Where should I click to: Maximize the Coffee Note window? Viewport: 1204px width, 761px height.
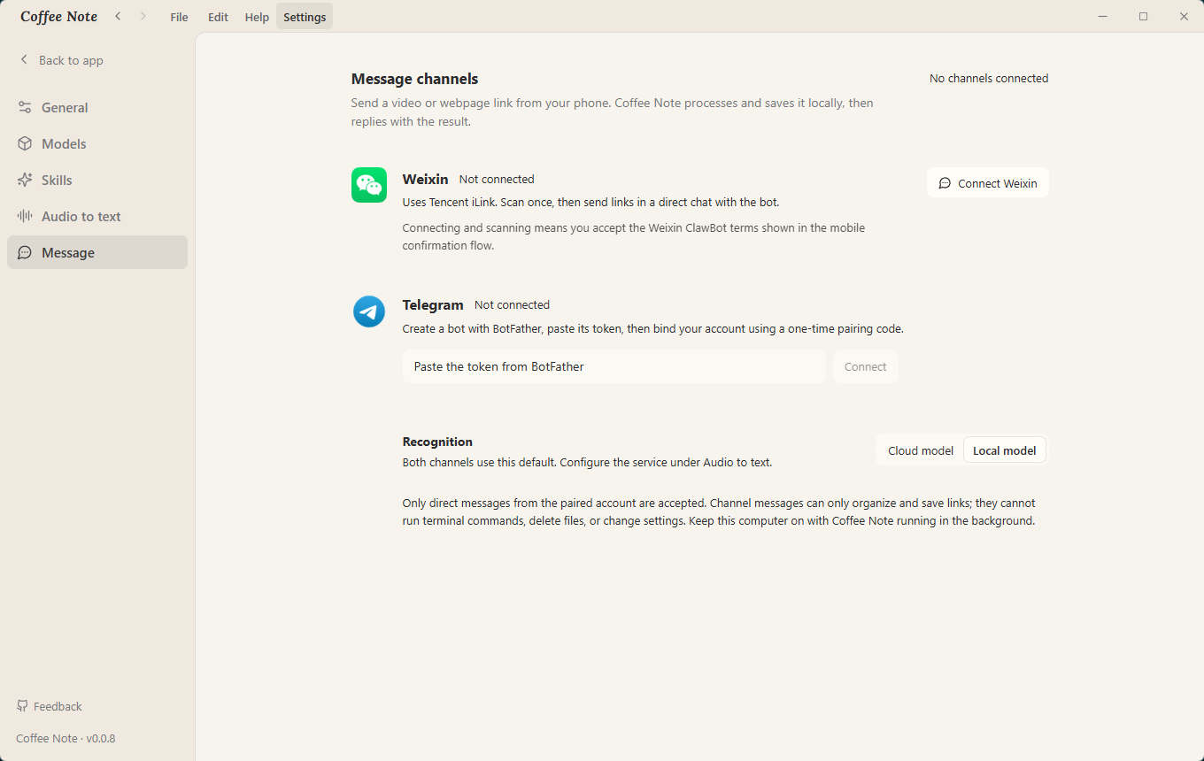pyautogui.click(x=1144, y=16)
